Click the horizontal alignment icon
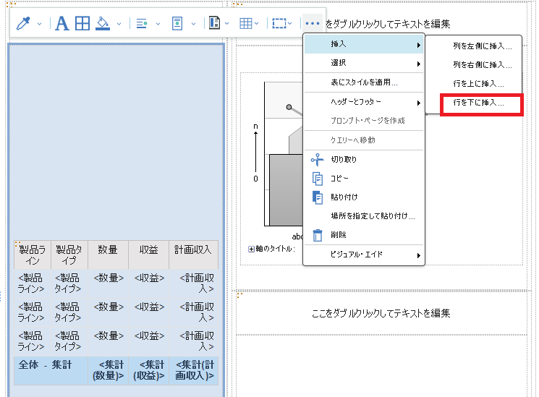This screenshot has width=539, height=397. (142, 24)
